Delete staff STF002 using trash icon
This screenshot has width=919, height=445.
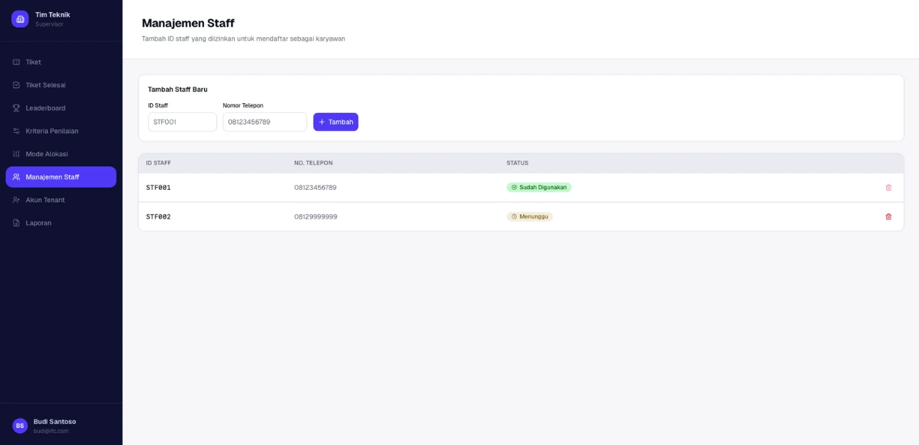[888, 217]
